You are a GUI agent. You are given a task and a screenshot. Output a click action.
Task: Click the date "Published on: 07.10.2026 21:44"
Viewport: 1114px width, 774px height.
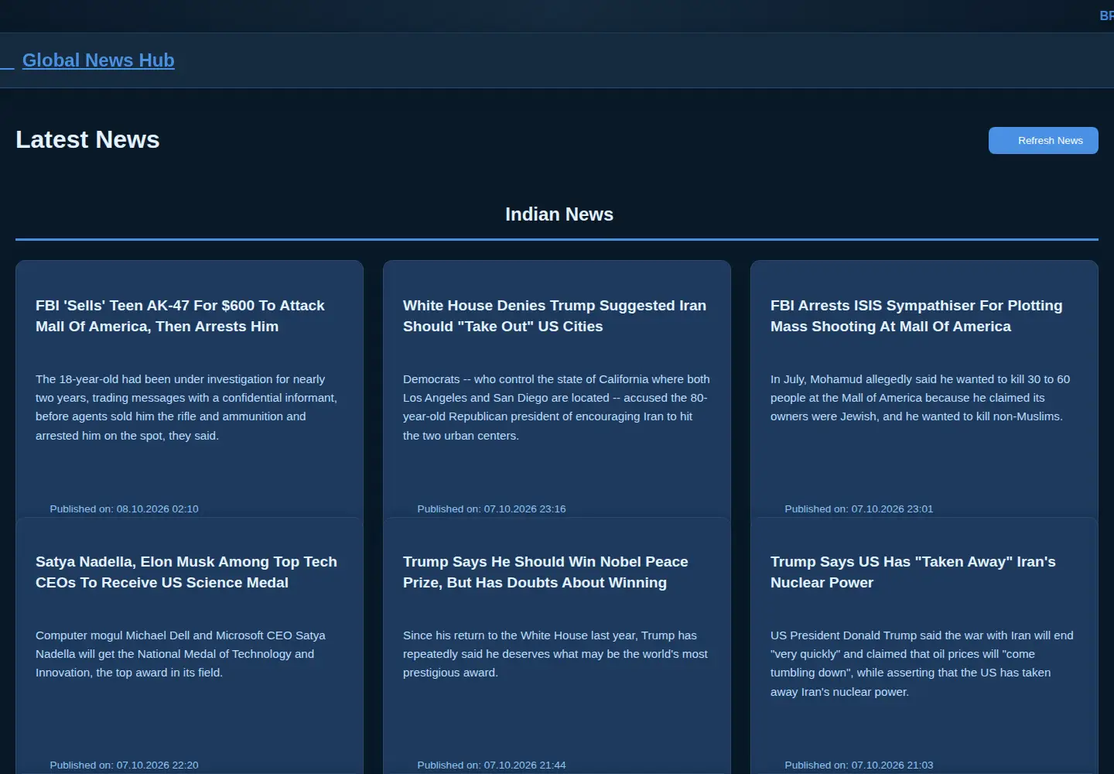(491, 765)
